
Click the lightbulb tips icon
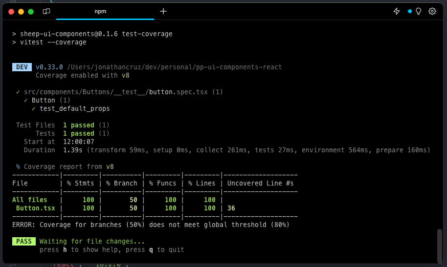pyautogui.click(x=419, y=11)
